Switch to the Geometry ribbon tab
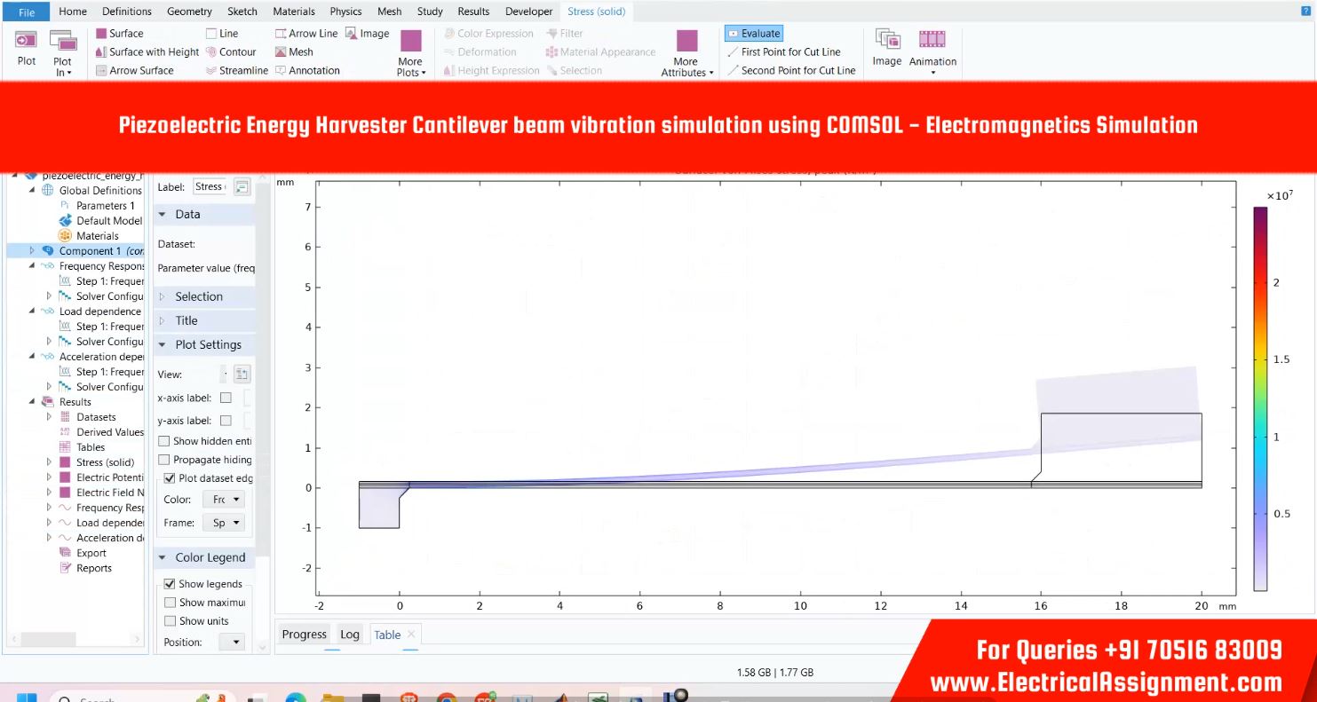 [x=189, y=12]
